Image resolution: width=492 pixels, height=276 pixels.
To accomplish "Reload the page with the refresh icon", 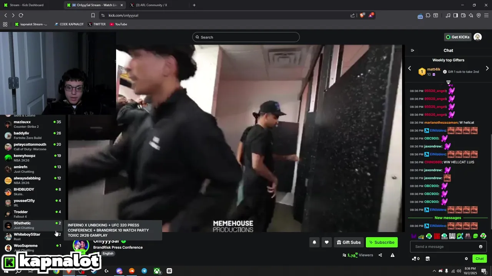I will [x=21, y=15].
